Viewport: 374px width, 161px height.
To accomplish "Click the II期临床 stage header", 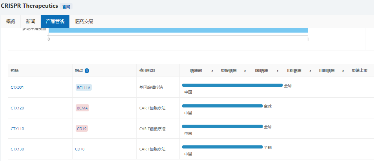I will [294, 71].
